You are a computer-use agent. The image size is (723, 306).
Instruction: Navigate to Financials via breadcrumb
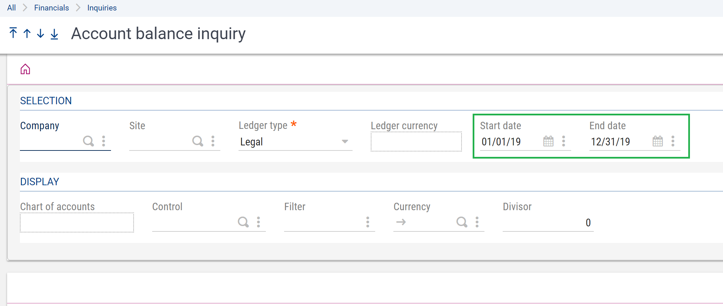tap(51, 7)
